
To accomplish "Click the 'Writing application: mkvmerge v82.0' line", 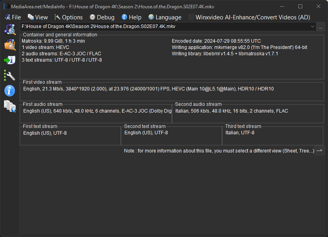I will click(x=239, y=47).
